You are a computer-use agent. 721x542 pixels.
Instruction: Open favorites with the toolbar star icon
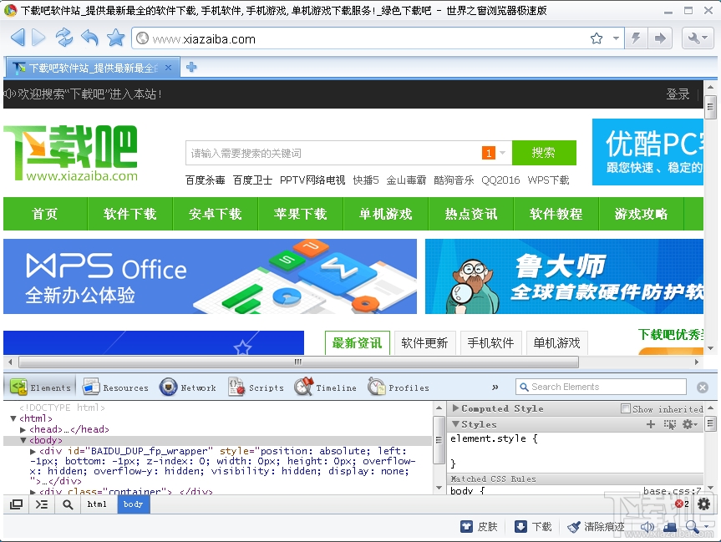pyautogui.click(x=116, y=38)
